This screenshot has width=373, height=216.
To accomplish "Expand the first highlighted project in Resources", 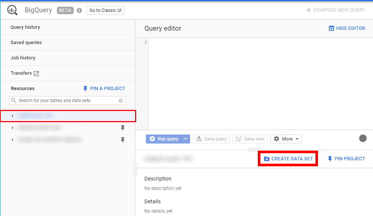I will click(12, 116).
